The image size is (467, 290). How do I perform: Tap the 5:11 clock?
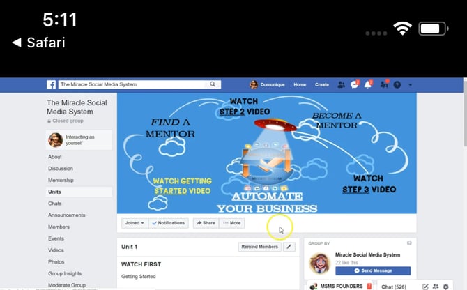point(59,20)
